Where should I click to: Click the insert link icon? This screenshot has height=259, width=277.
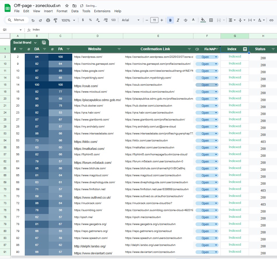coord(271,20)
